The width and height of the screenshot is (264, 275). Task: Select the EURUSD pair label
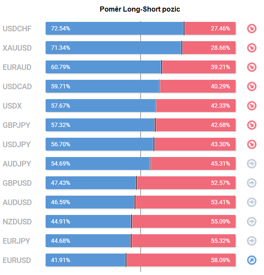coord(17,260)
